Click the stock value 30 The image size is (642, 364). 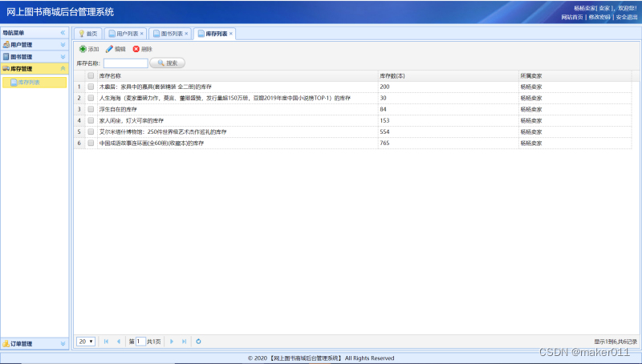tap(383, 98)
